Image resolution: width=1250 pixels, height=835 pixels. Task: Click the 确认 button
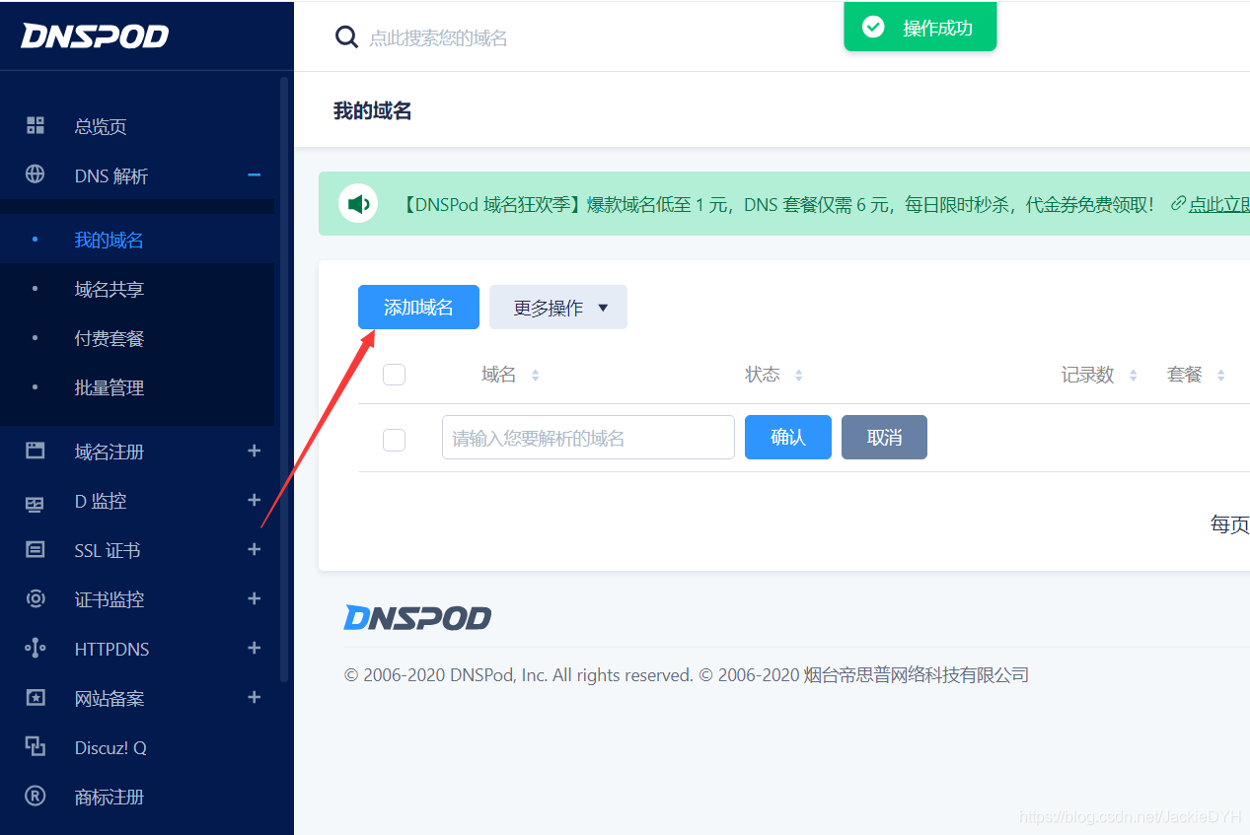(x=788, y=437)
